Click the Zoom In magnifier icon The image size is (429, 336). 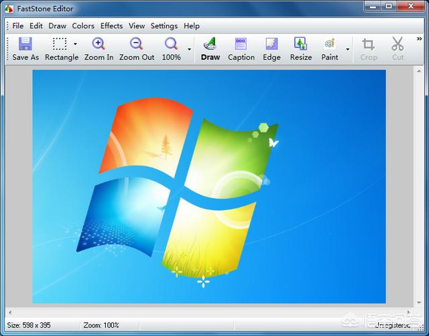[x=99, y=44]
